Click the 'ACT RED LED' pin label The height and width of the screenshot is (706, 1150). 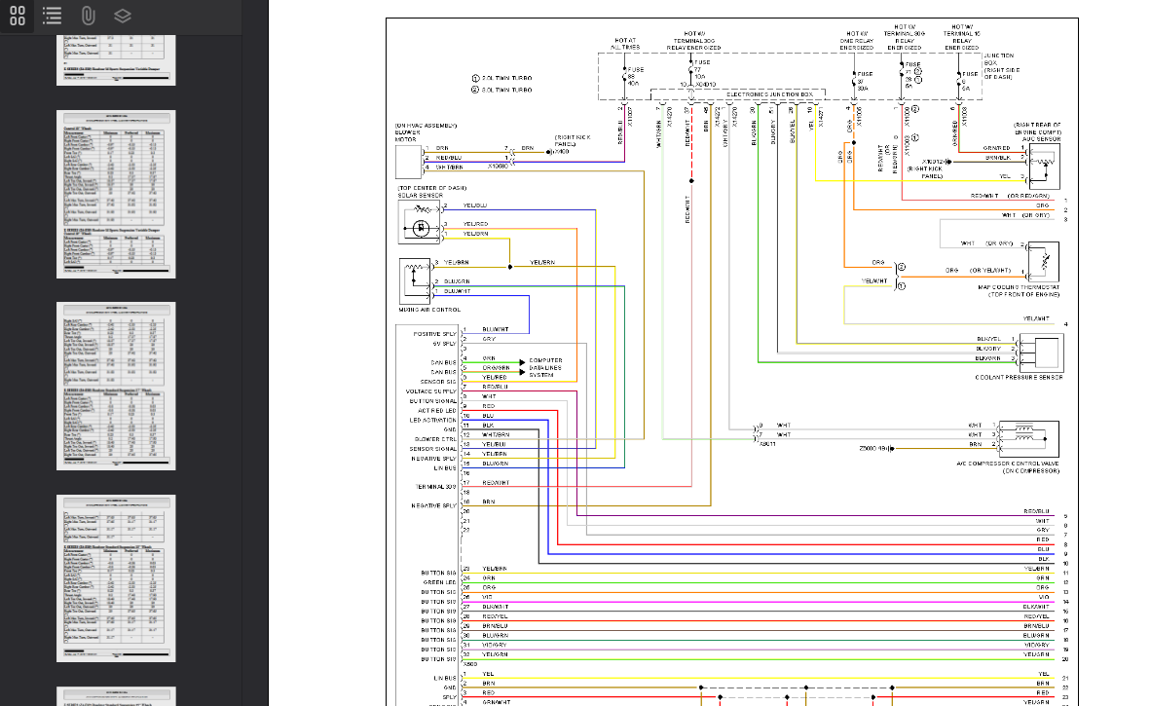coord(437,411)
